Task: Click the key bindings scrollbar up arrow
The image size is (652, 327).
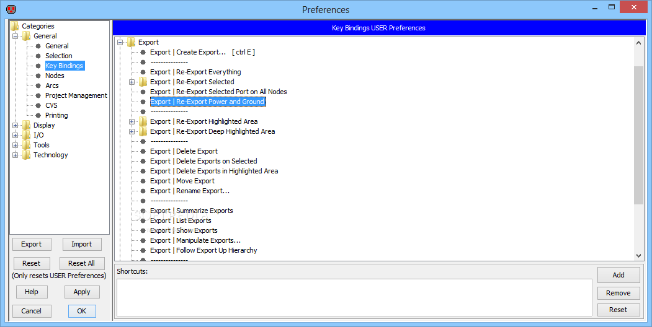Action: [639, 42]
